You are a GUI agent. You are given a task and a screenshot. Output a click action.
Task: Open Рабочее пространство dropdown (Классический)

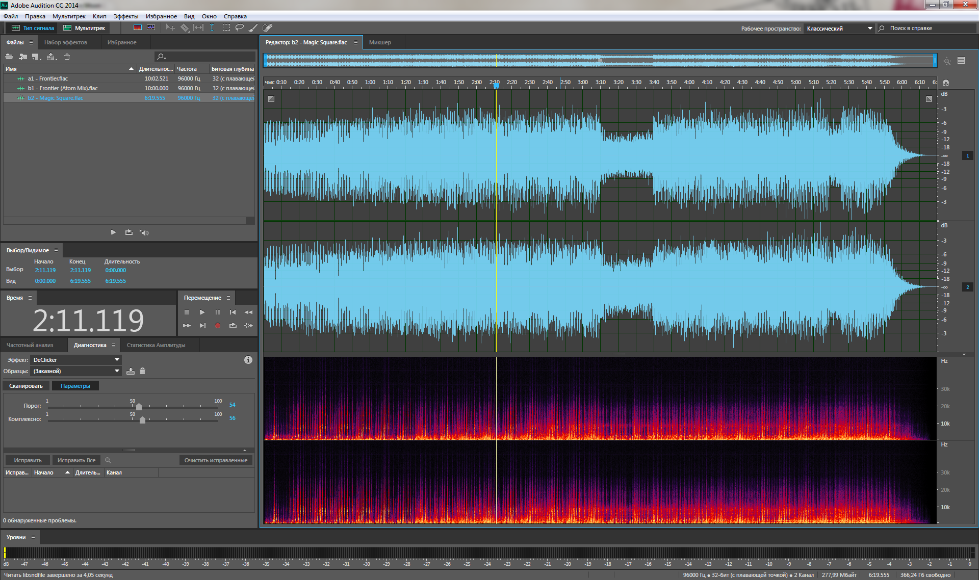[x=839, y=29]
